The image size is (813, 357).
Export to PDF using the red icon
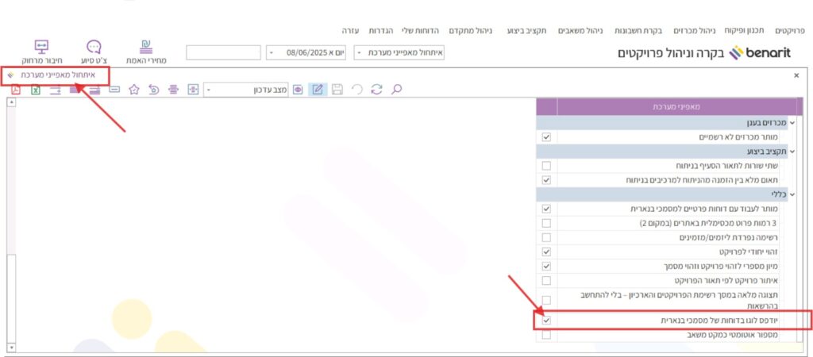click(x=15, y=90)
